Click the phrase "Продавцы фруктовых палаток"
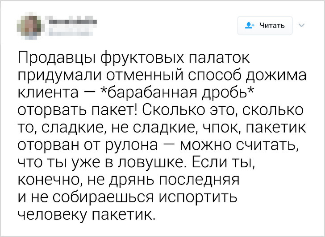The height and width of the screenshot is (237, 325). pos(135,58)
